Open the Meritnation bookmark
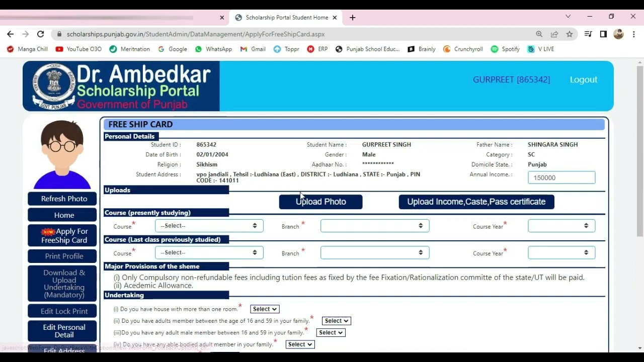Screen dimensions: 644x362 129,49
